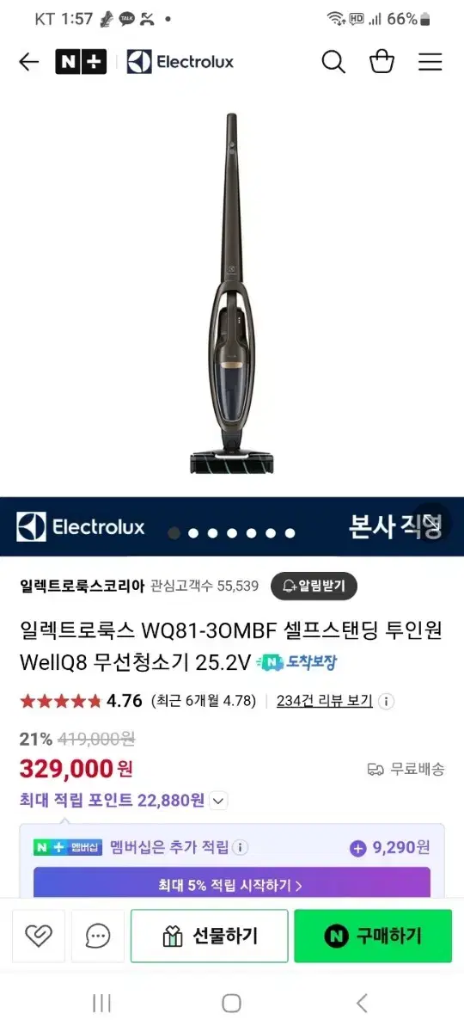The width and height of the screenshot is (464, 1032).
Task: Expand 최대 적립 포인트 dropdown arrow
Action: click(218, 801)
